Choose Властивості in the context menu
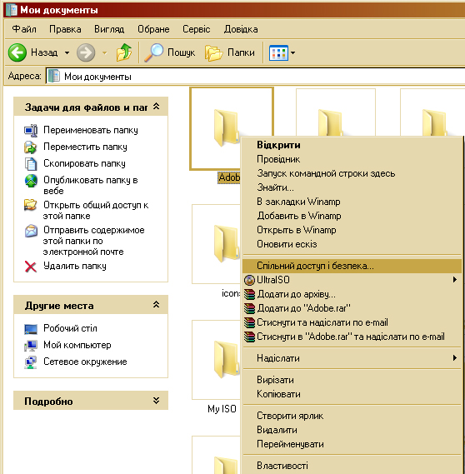The height and width of the screenshot is (474, 465). 352,466
